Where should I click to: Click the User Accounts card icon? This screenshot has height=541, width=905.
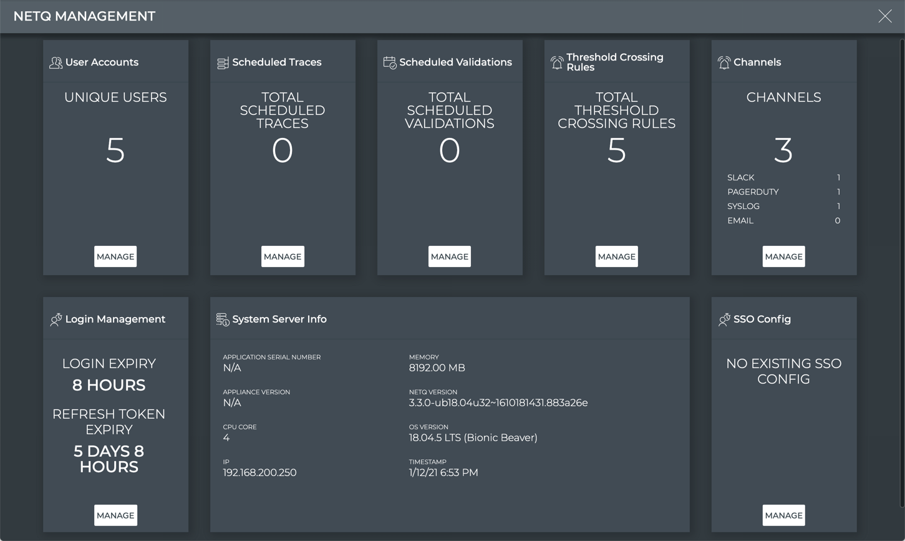click(55, 62)
